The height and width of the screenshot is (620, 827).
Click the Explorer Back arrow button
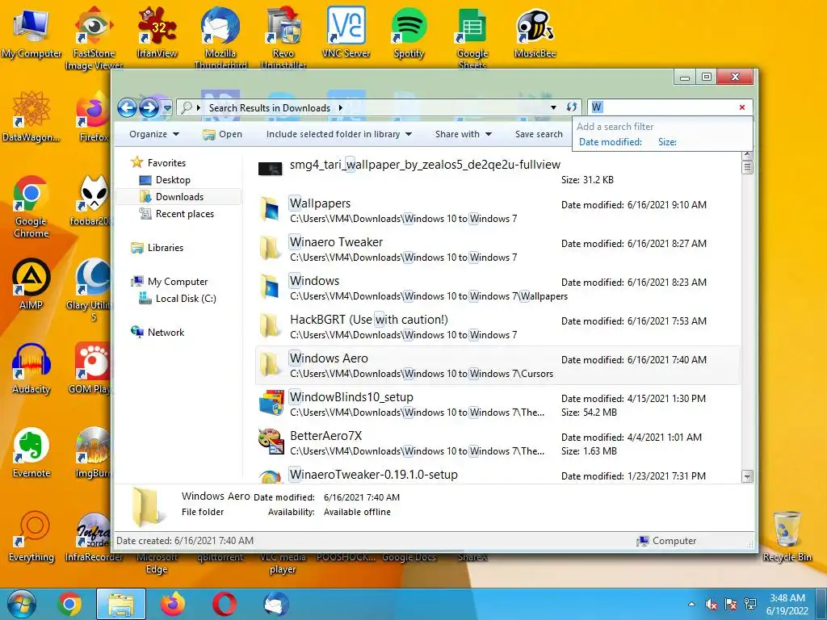pyautogui.click(x=127, y=108)
